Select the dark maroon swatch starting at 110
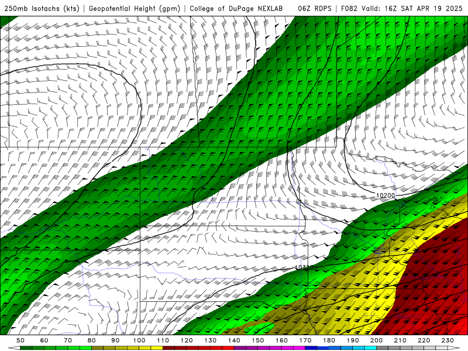Viewport: 468px width, 351px height. click(x=168, y=348)
